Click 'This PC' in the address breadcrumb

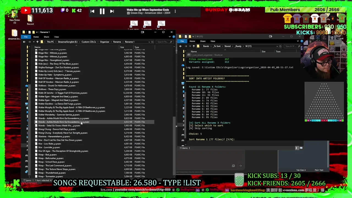50,42
